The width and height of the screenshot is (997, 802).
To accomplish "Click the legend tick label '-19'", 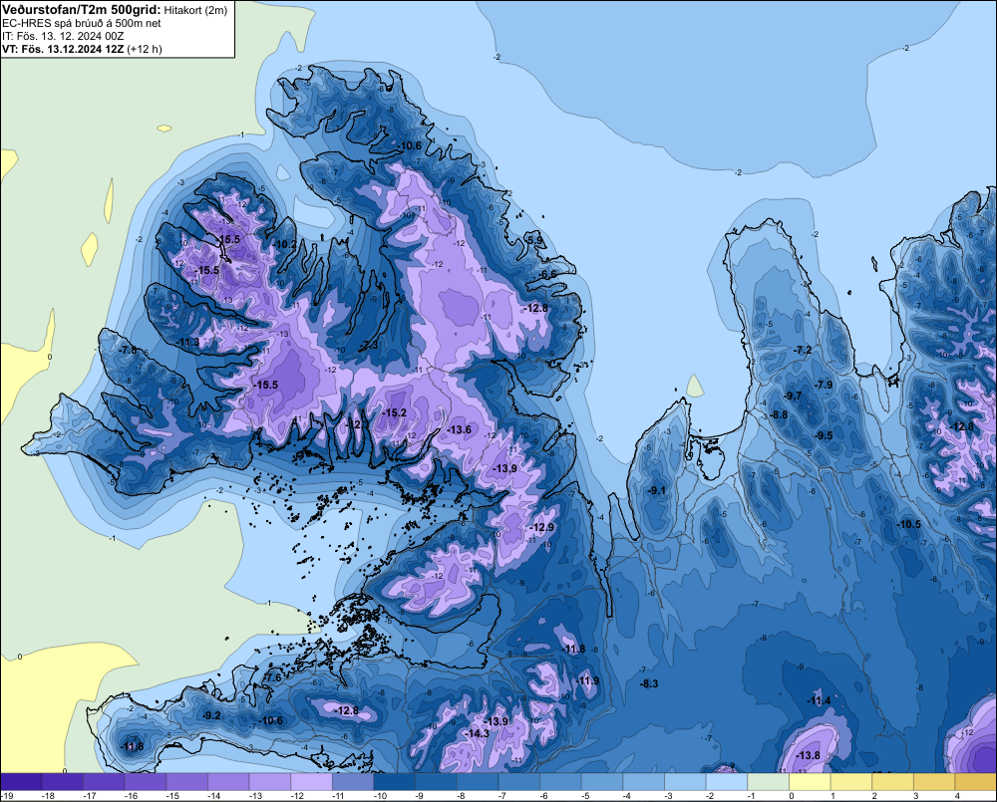I will point(6,796).
